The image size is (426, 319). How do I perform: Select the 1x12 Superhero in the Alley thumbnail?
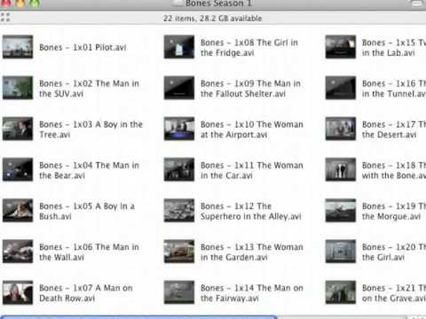pyautogui.click(x=179, y=210)
